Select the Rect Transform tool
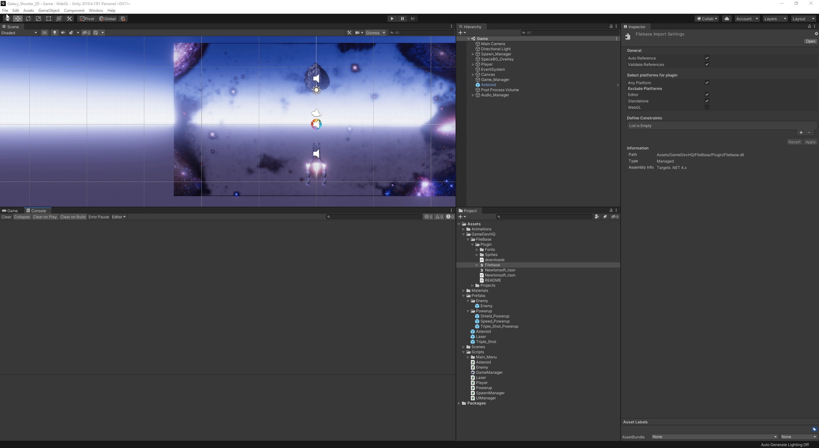The image size is (819, 448). coord(49,19)
